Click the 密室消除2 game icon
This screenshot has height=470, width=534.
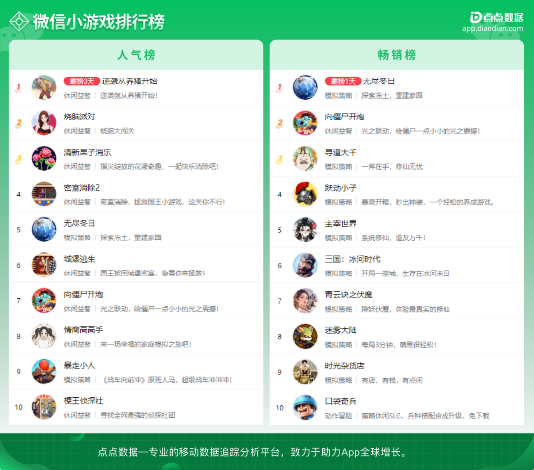(44, 194)
